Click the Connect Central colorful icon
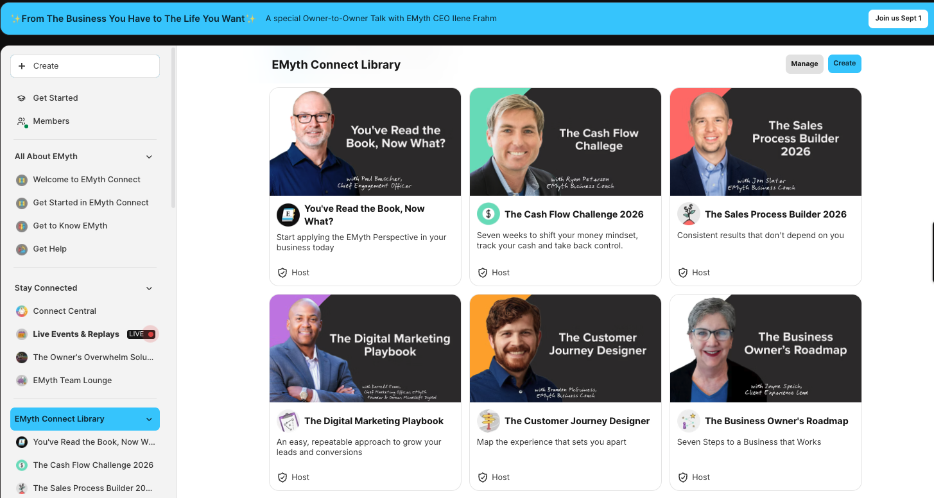Image resolution: width=934 pixels, height=498 pixels. (22, 311)
